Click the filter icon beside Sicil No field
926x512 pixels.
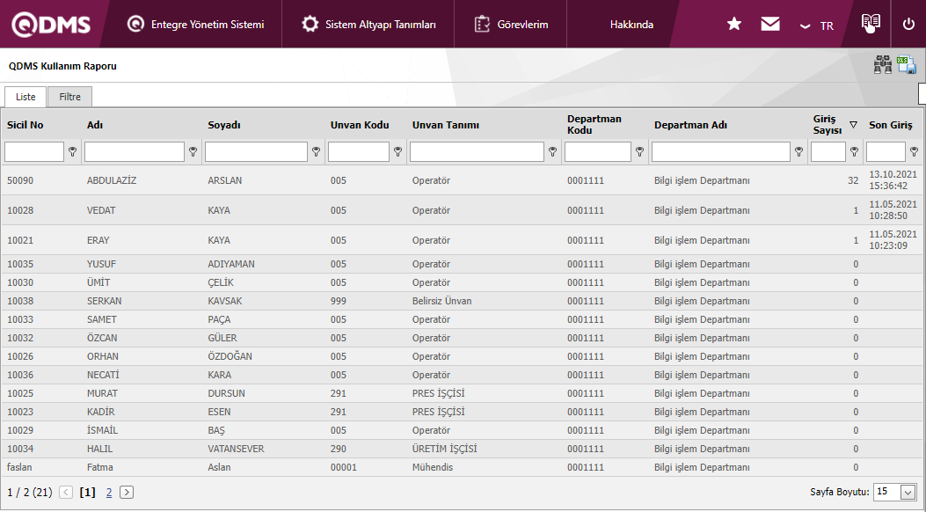pyautogui.click(x=72, y=152)
